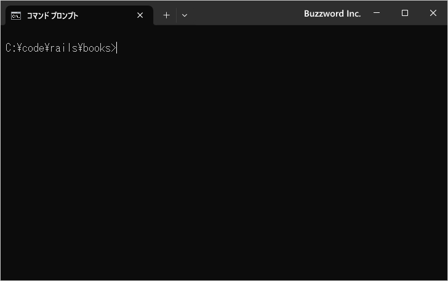Minimize the terminal window
This screenshot has width=448, height=281.
[x=377, y=13]
